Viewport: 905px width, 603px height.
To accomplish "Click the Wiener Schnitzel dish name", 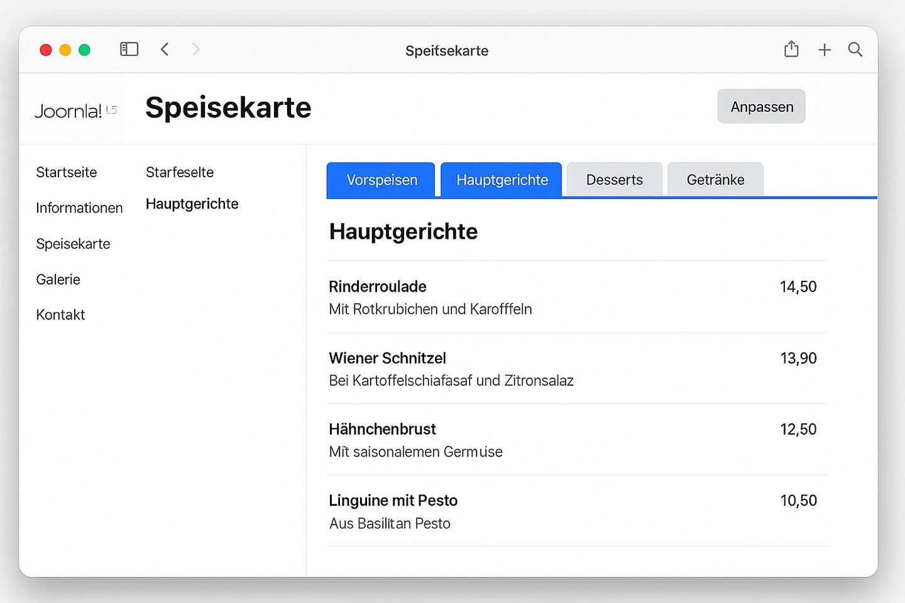I will coord(387,358).
